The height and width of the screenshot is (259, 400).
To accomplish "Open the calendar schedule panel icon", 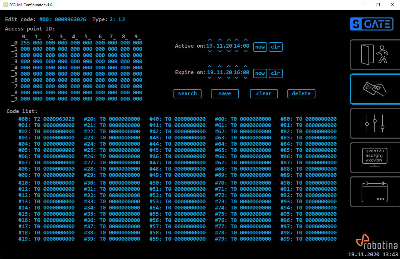I will [x=374, y=192].
